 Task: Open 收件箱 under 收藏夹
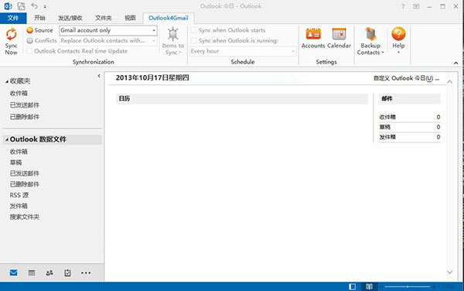click(19, 93)
